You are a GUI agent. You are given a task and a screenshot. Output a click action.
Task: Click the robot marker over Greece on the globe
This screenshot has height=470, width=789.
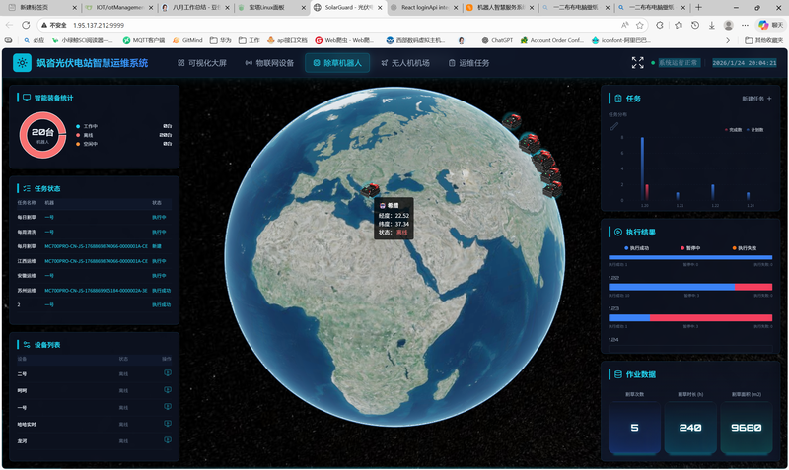[371, 190]
